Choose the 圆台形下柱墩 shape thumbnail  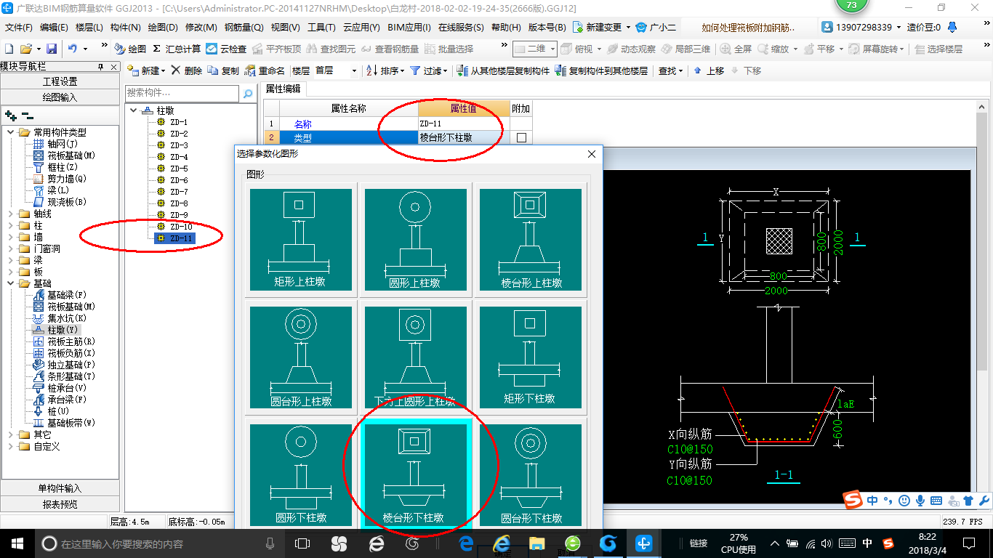[531, 475]
